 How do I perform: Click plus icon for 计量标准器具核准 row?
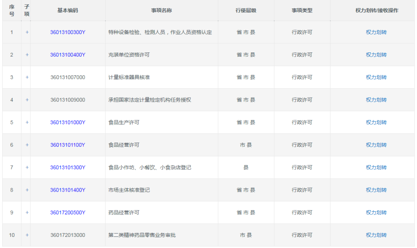[x=27, y=77]
